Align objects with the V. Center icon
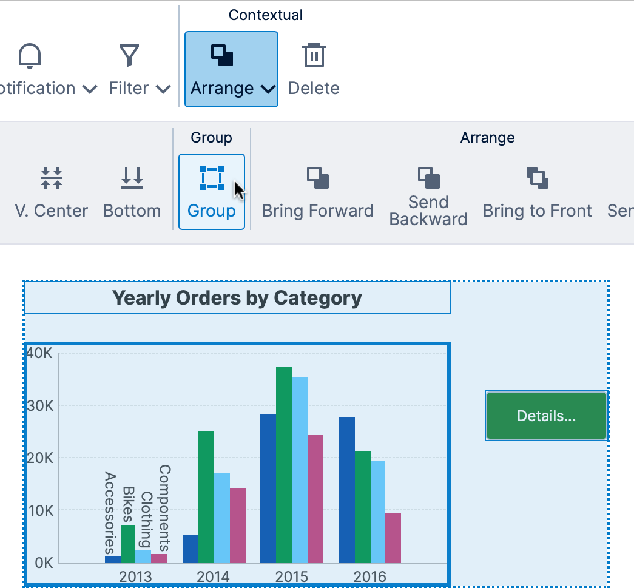Viewport: 634px width, 588px height. click(52, 177)
